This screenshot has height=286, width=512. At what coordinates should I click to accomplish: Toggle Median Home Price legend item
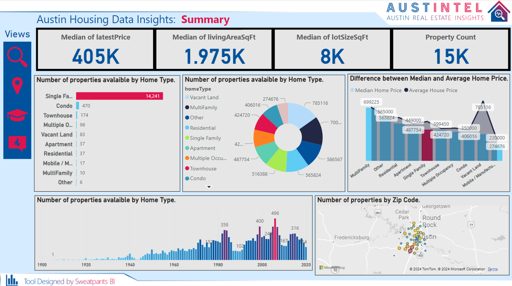[x=378, y=90]
